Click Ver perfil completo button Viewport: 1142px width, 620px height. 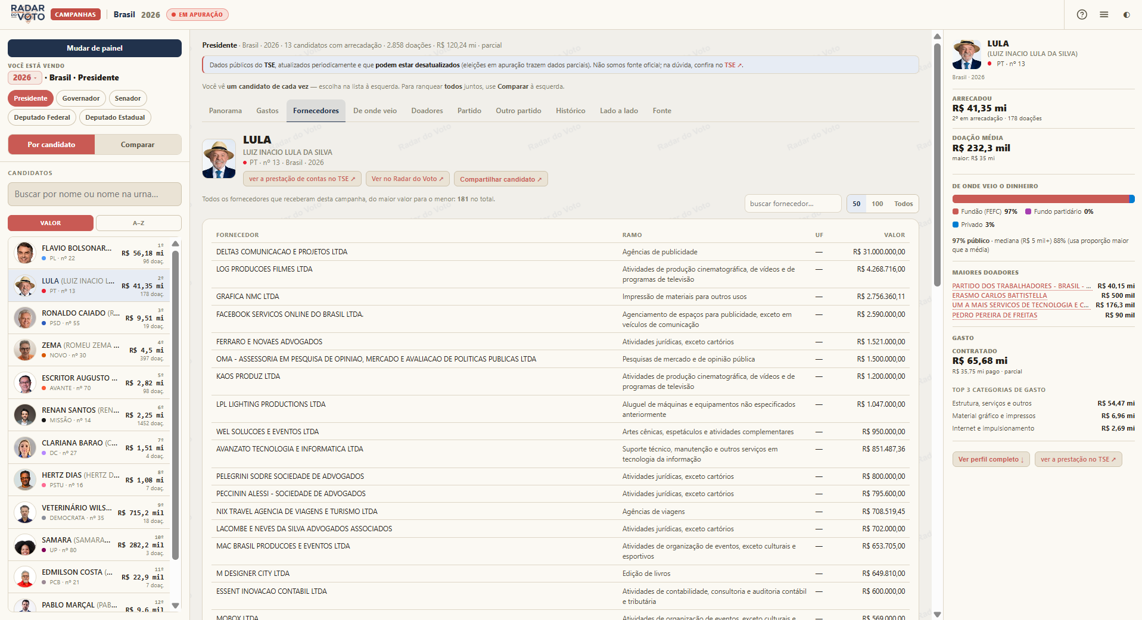[991, 459]
